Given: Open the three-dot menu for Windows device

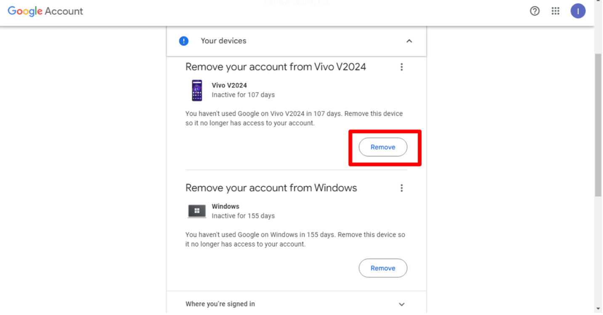Looking at the screenshot, I should [x=401, y=188].
